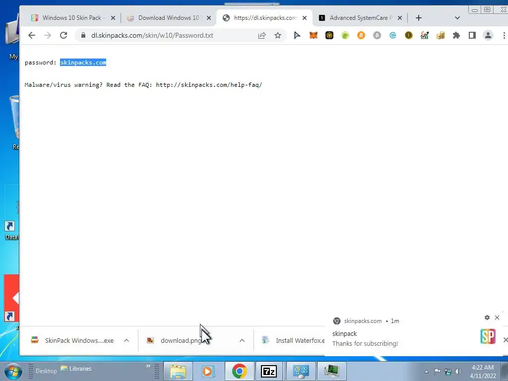View site information via the padlock icon
Screen dimensions: 508x381
coord(83,35)
